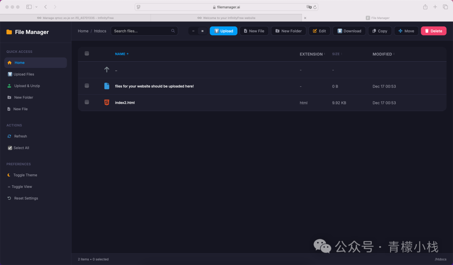Click the Safari translate icon
The width and height of the screenshot is (453, 265).
click(x=309, y=7)
